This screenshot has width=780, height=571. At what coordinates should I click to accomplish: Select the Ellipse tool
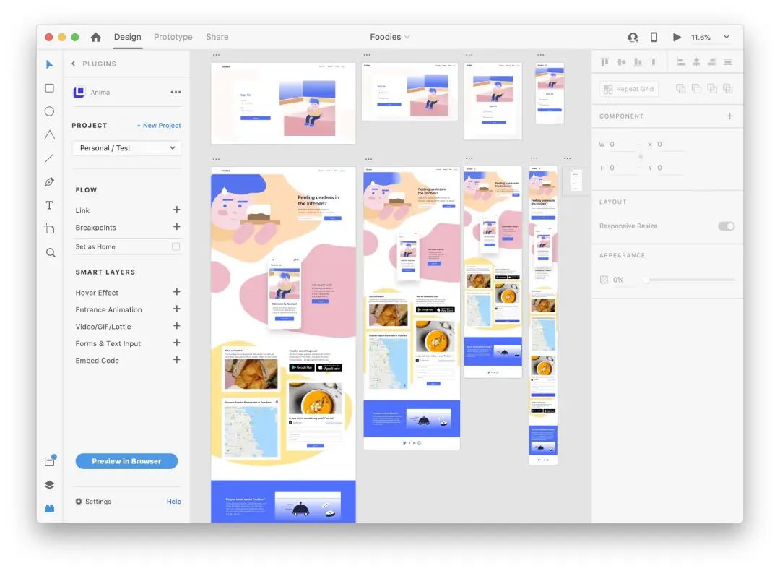click(49, 111)
